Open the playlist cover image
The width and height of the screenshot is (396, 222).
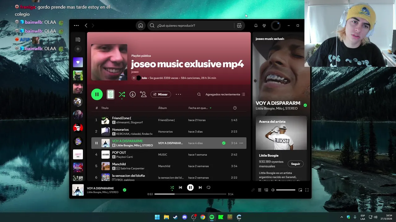pos(109,62)
